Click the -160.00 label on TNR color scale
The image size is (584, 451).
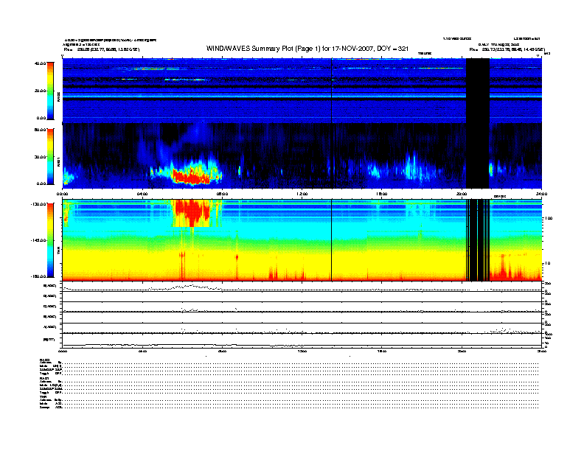[39, 276]
